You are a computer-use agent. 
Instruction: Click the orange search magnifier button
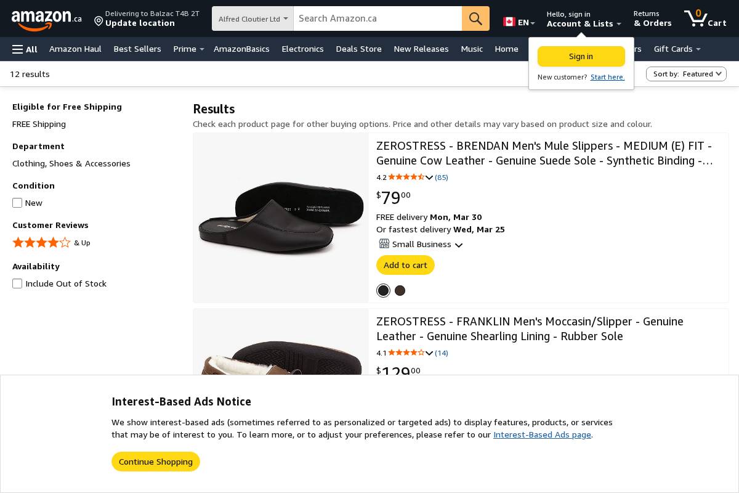coord(475,18)
